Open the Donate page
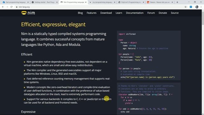Image resolution: width=204 pixels, height=115 pixels. tap(163, 13)
